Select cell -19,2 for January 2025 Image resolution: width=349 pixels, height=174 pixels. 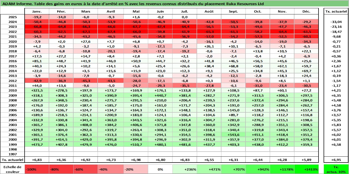pyautogui.click(x=37, y=17)
